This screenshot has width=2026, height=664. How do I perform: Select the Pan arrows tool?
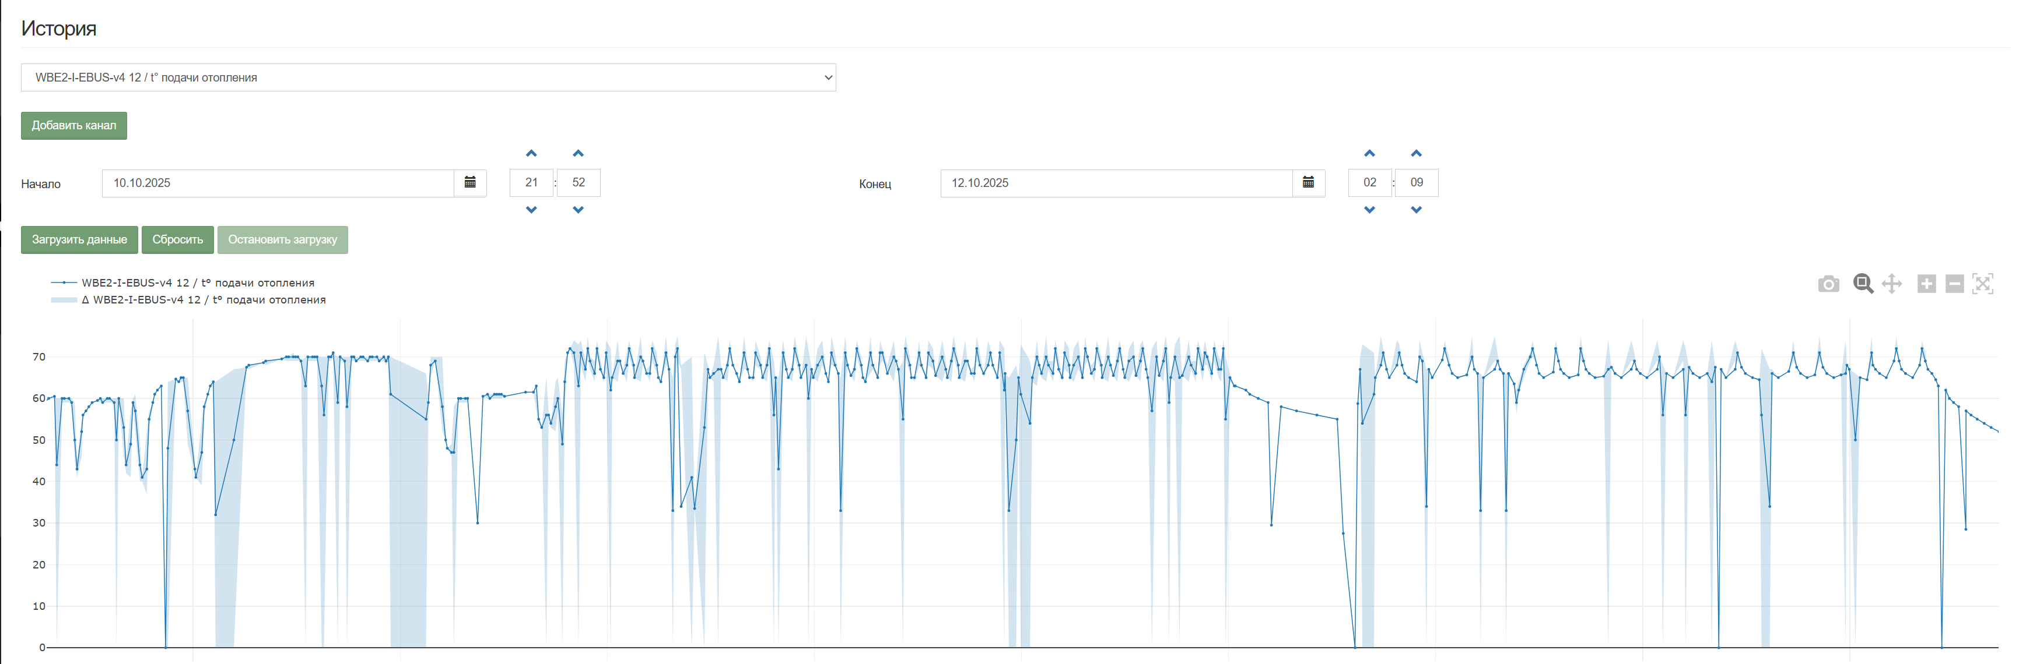[1891, 284]
